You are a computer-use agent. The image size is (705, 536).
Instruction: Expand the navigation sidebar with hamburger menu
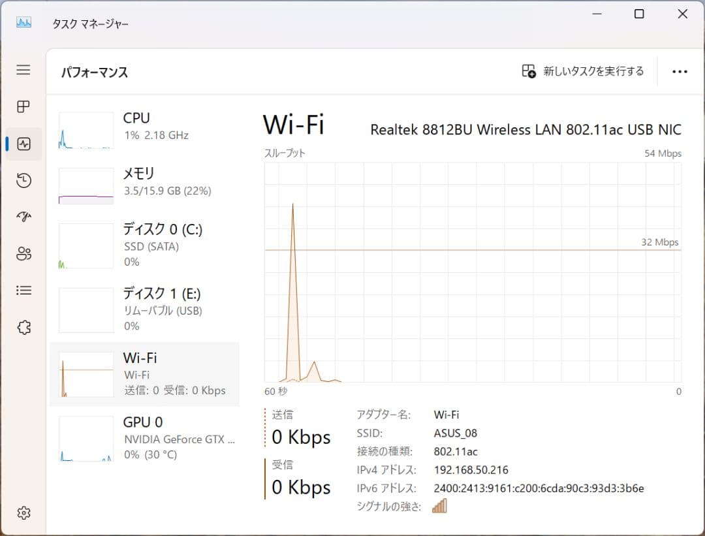(x=23, y=70)
